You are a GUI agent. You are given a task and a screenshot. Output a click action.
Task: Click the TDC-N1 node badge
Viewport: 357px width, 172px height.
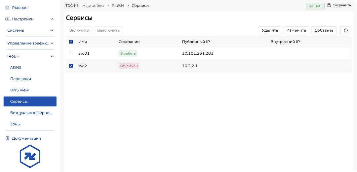point(72,6)
